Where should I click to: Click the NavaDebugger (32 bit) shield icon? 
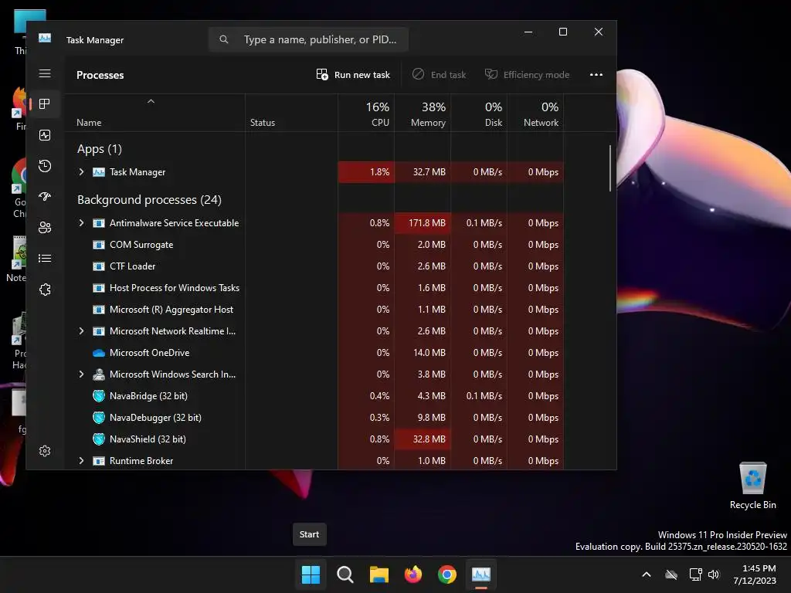[x=99, y=418]
